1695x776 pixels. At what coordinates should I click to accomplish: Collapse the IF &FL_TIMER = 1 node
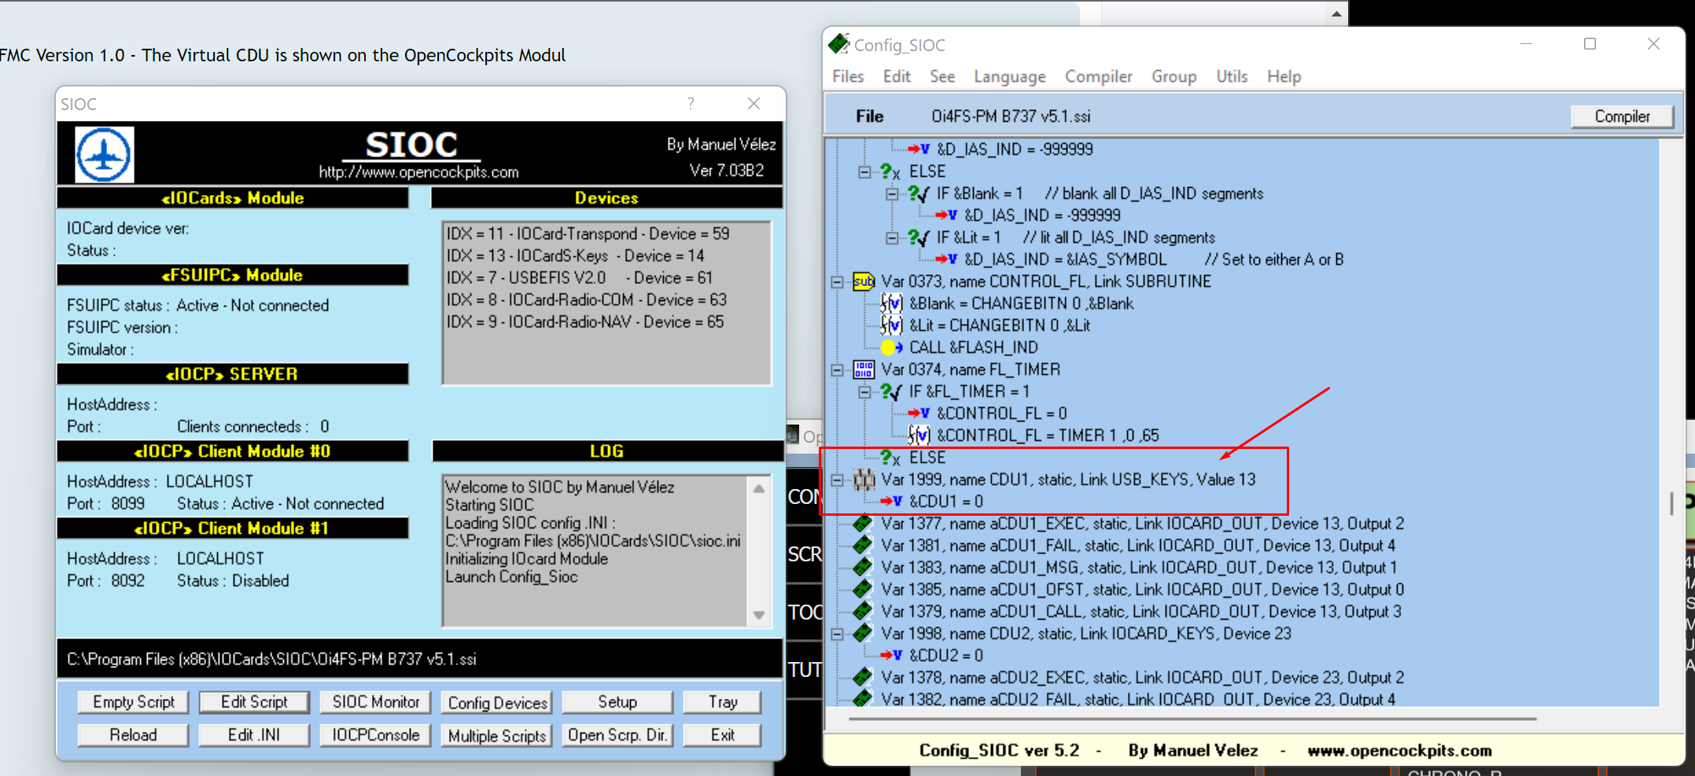pyautogui.click(x=864, y=392)
